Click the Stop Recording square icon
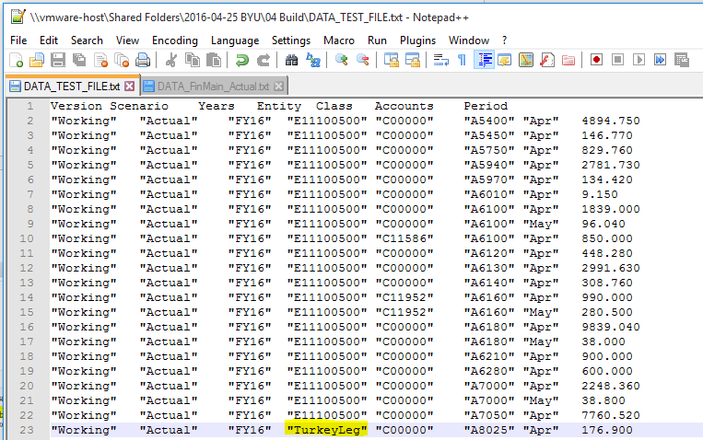Image resolution: width=703 pixels, height=440 pixels. tap(618, 60)
